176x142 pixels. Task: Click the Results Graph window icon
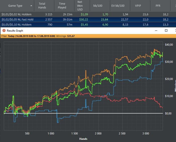[x=4, y=31]
